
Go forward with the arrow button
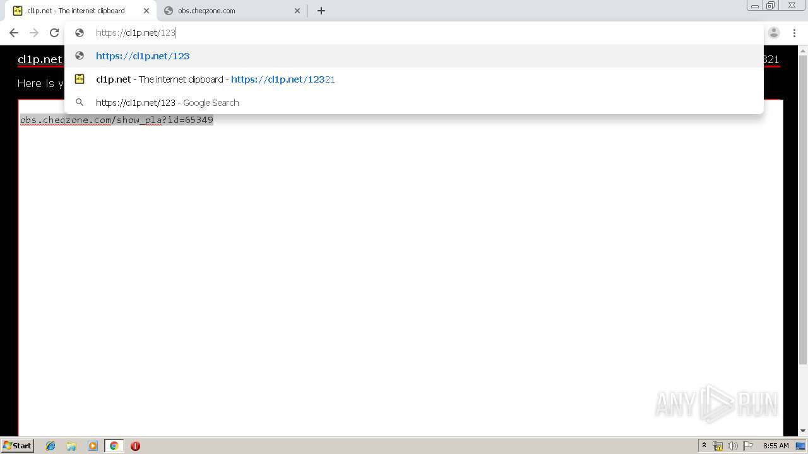[34, 33]
